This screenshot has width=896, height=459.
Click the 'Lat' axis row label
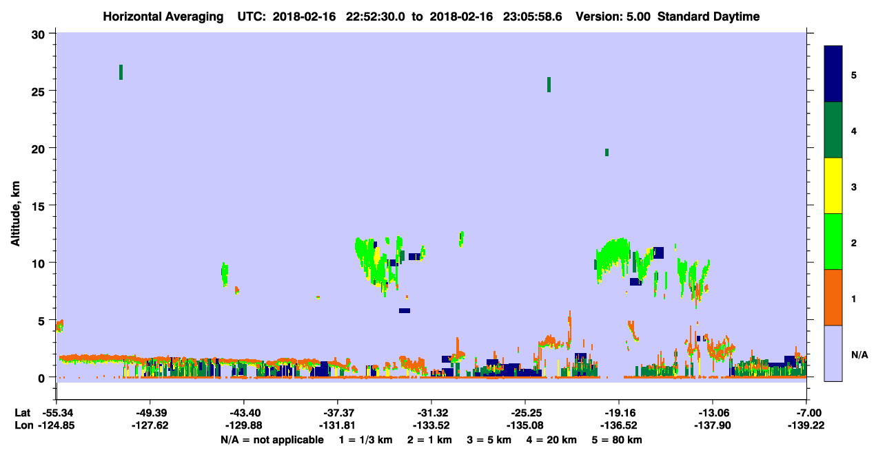(x=22, y=413)
